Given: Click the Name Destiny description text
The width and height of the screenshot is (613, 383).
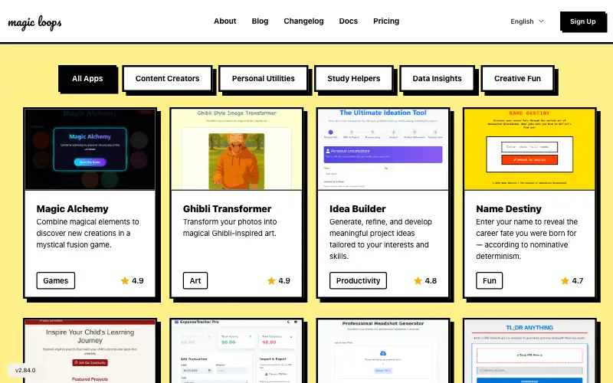Looking at the screenshot, I should click(526, 239).
